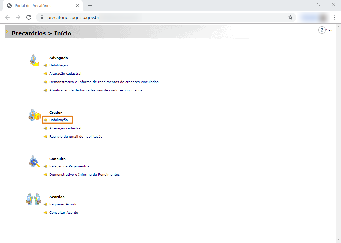Reload the page with refresh icon
341x243 pixels.
[x=29, y=17]
